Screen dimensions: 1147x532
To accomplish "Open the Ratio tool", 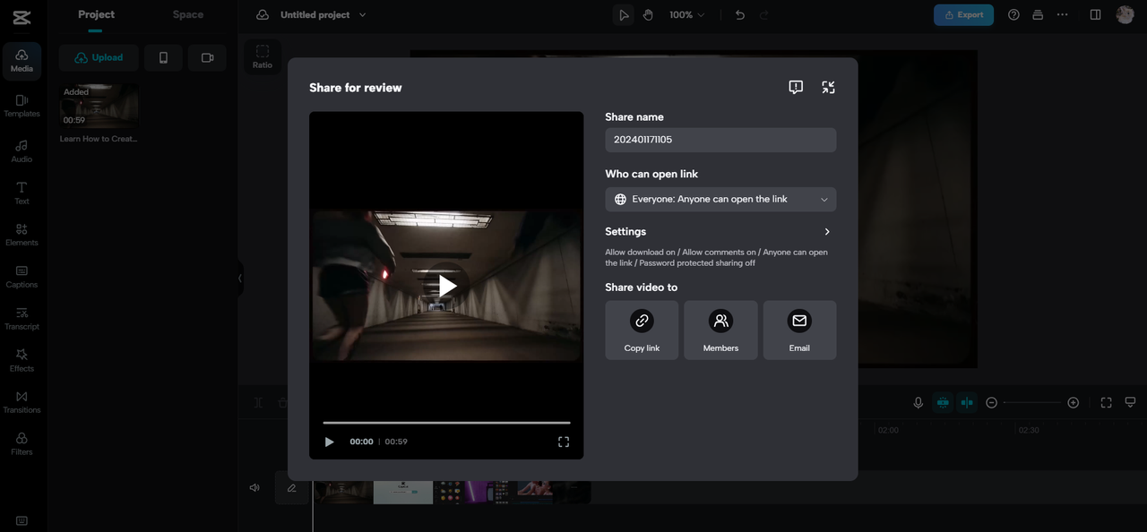I will [x=263, y=56].
